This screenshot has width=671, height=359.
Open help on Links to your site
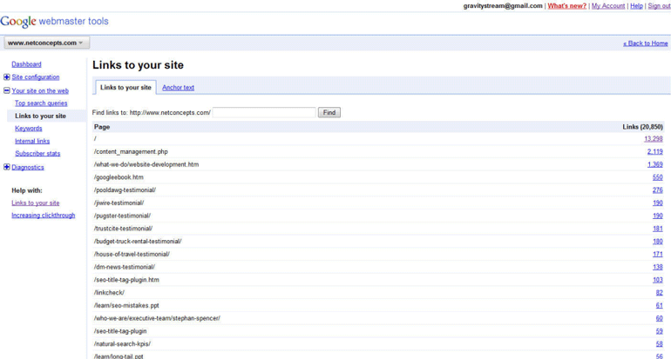(x=36, y=203)
